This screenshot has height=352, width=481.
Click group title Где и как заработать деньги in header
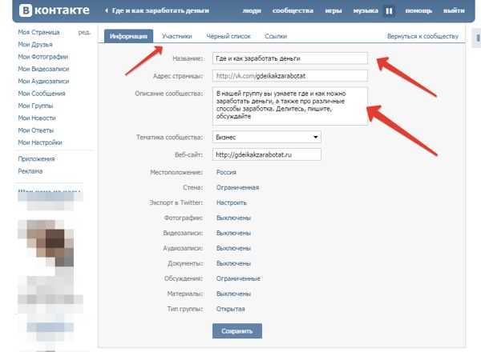(x=160, y=10)
